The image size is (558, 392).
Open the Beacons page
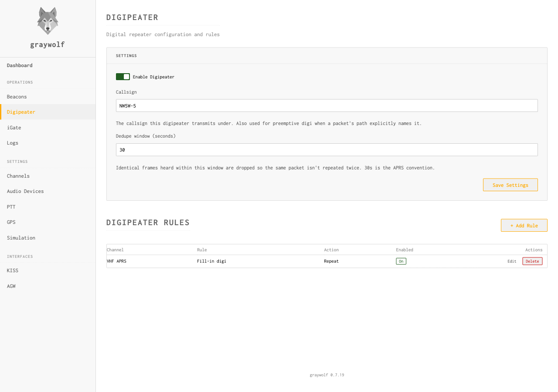(x=17, y=96)
